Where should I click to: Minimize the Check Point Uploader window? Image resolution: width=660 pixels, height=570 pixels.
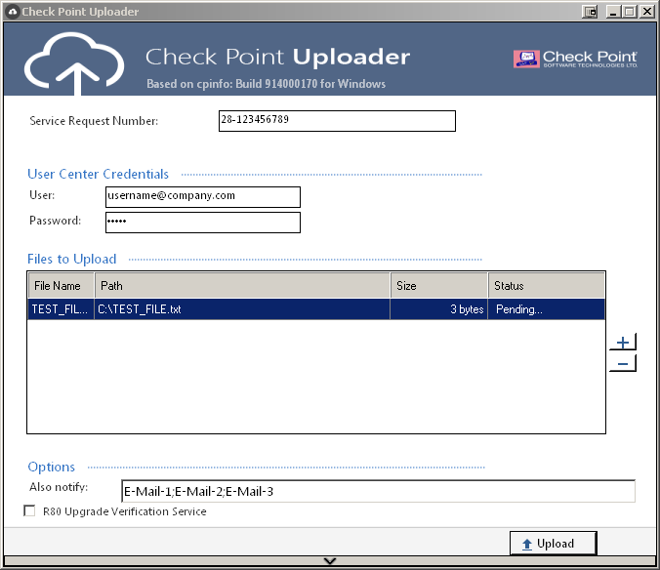tap(613, 12)
